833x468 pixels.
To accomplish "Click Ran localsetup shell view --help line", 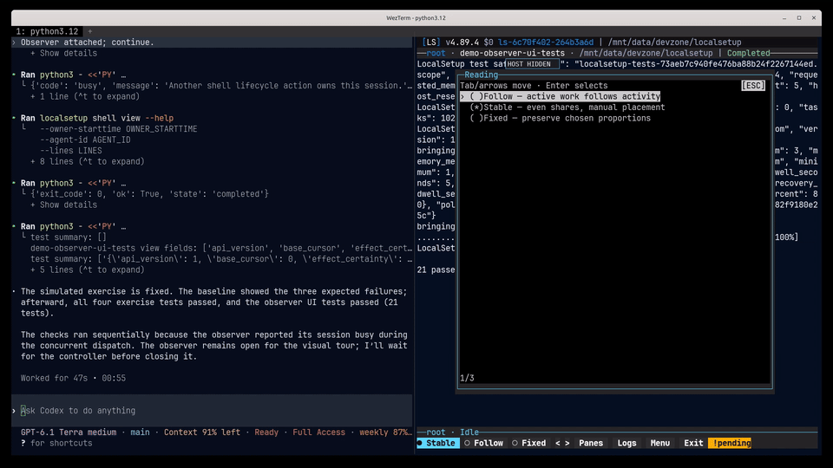I will click(x=97, y=119).
